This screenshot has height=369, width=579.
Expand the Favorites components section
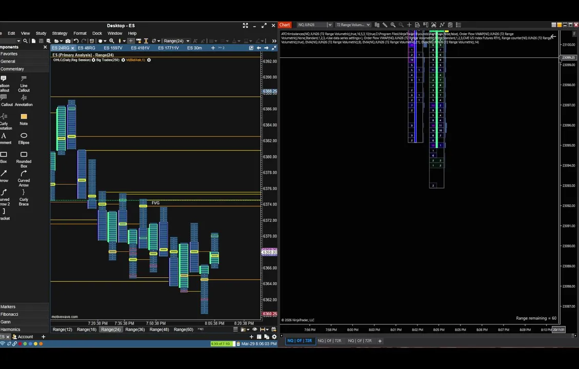pyautogui.click(x=25, y=54)
